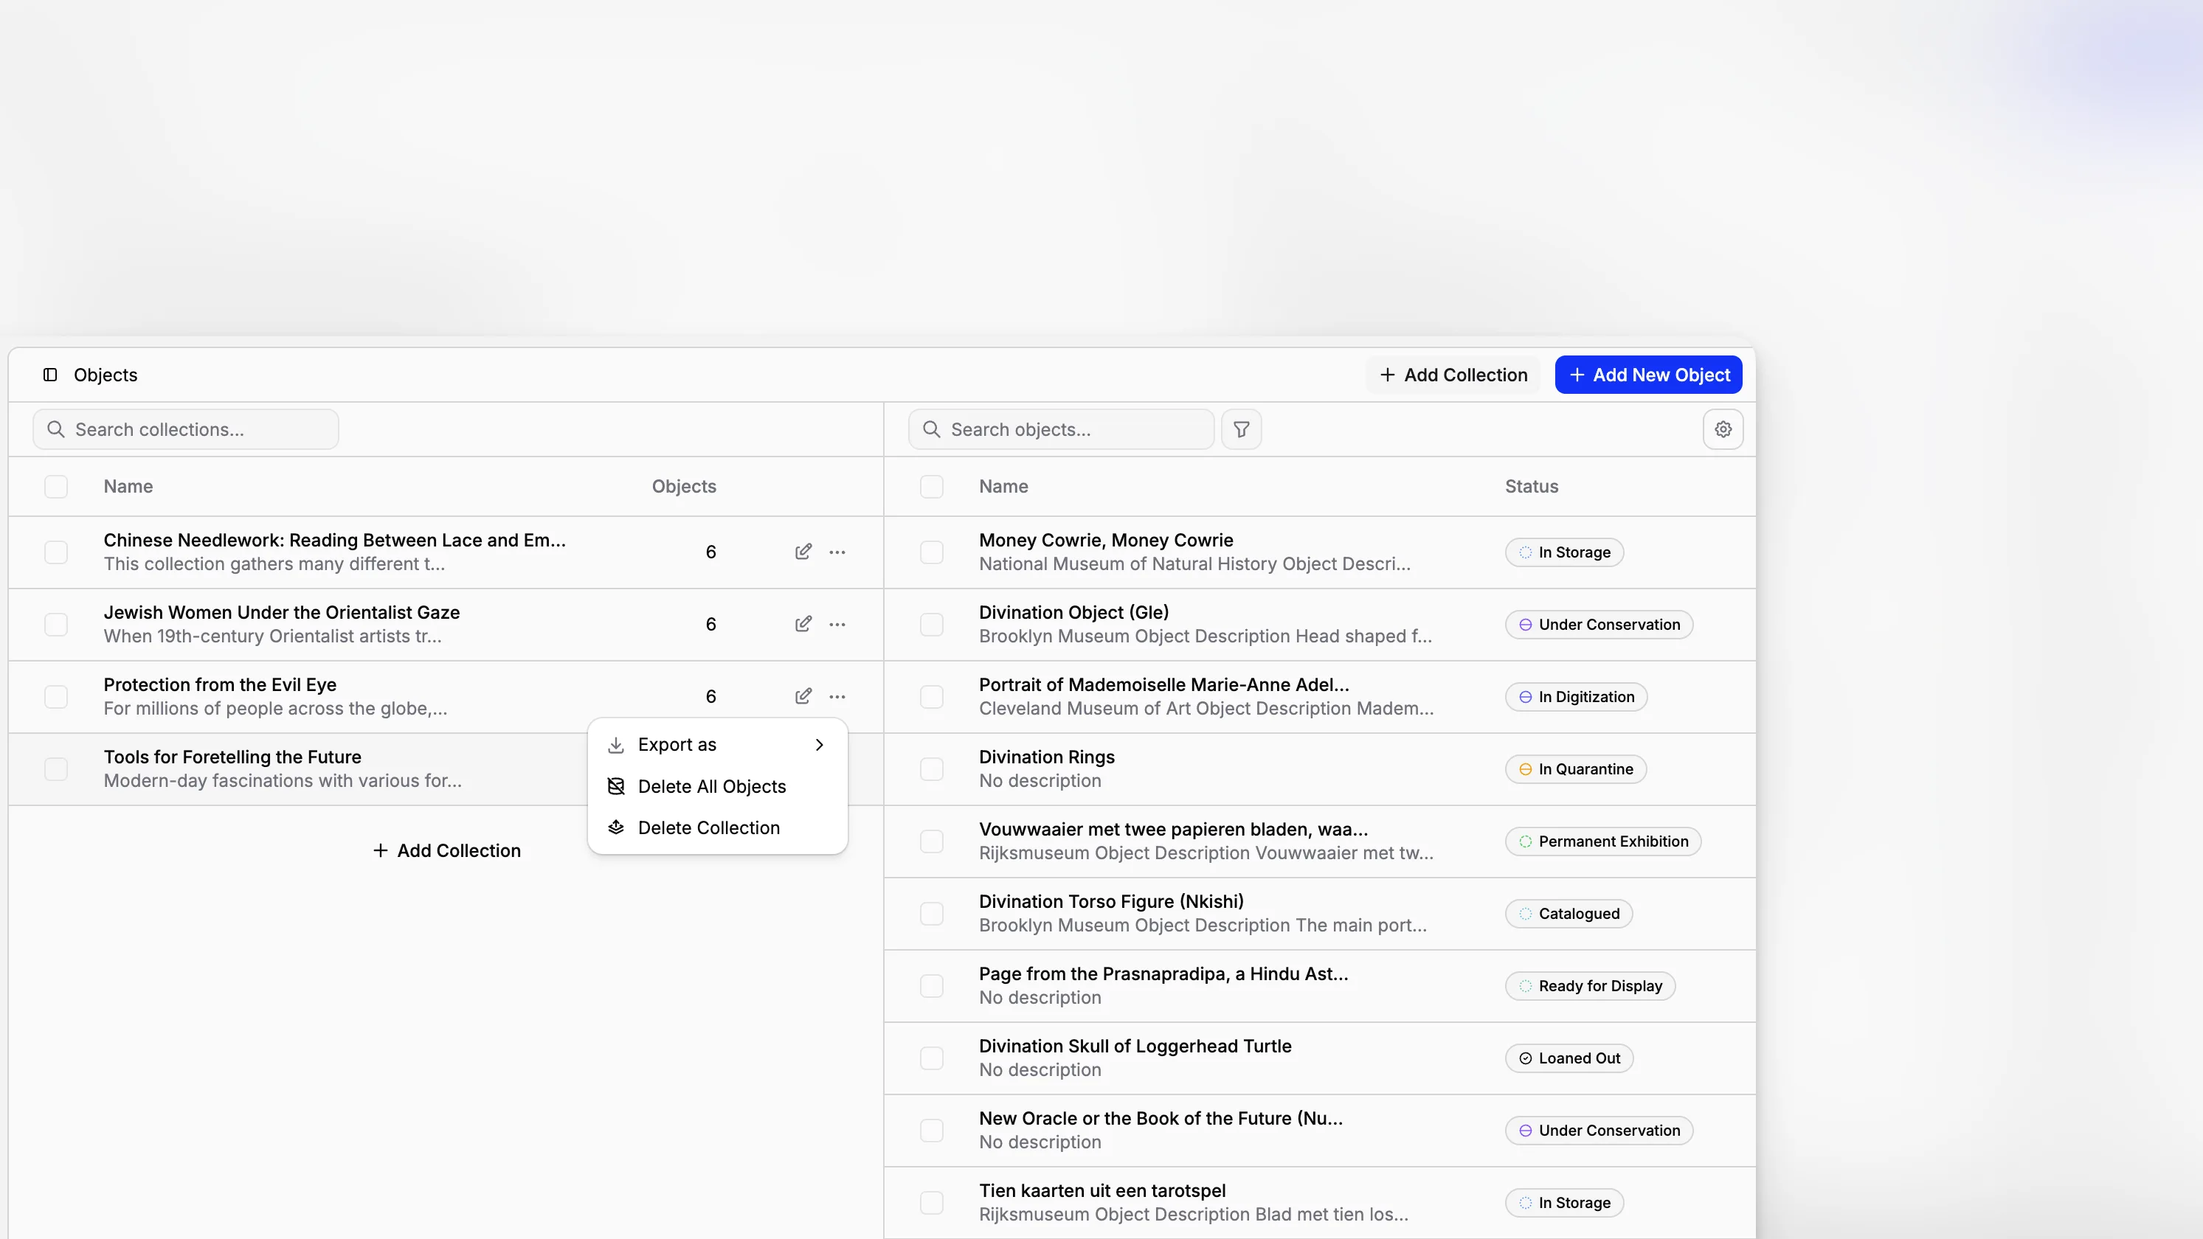The width and height of the screenshot is (2203, 1239).
Task: Open the Tools for Foretelling the Future collection
Action: [x=232, y=757]
